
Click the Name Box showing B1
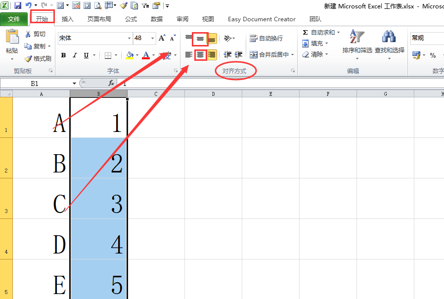(36, 84)
